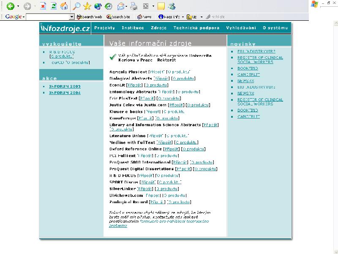Screen dimensions: 338x254
Task: Click Připojit link for Oxford Reference Online
Action: (x=172, y=149)
